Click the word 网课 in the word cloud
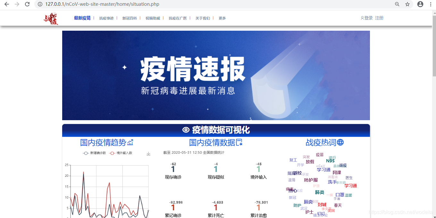The height and width of the screenshot is (218, 436). tap(337, 173)
